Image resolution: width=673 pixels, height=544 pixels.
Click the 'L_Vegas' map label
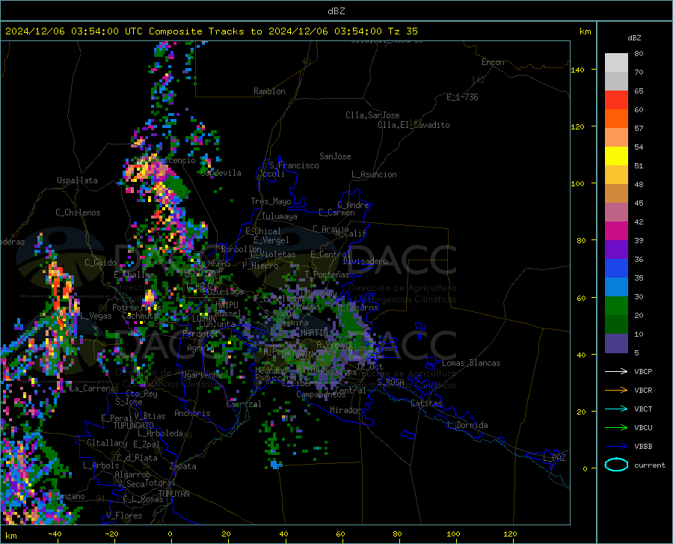tap(96, 316)
